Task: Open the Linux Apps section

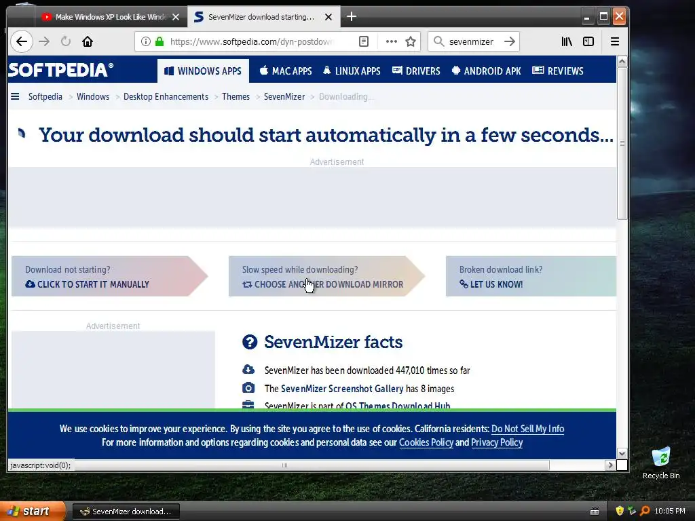Action: pyautogui.click(x=352, y=71)
